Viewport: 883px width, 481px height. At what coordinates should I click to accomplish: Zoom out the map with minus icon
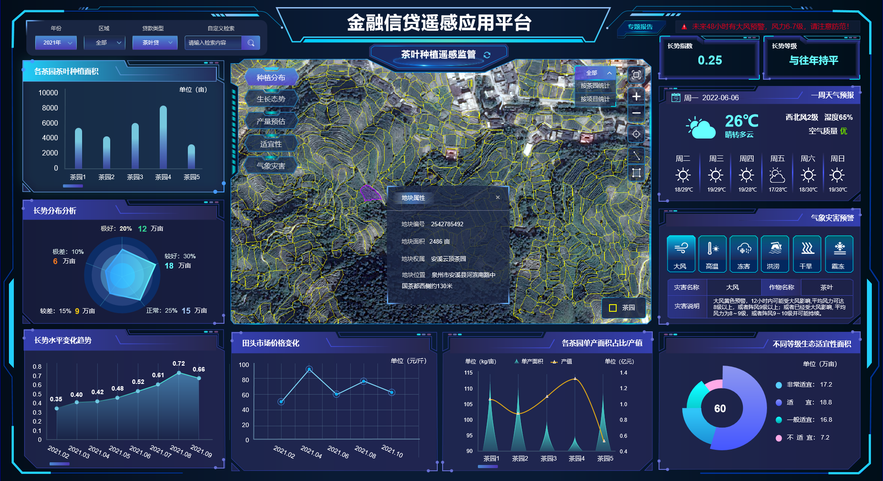[636, 113]
